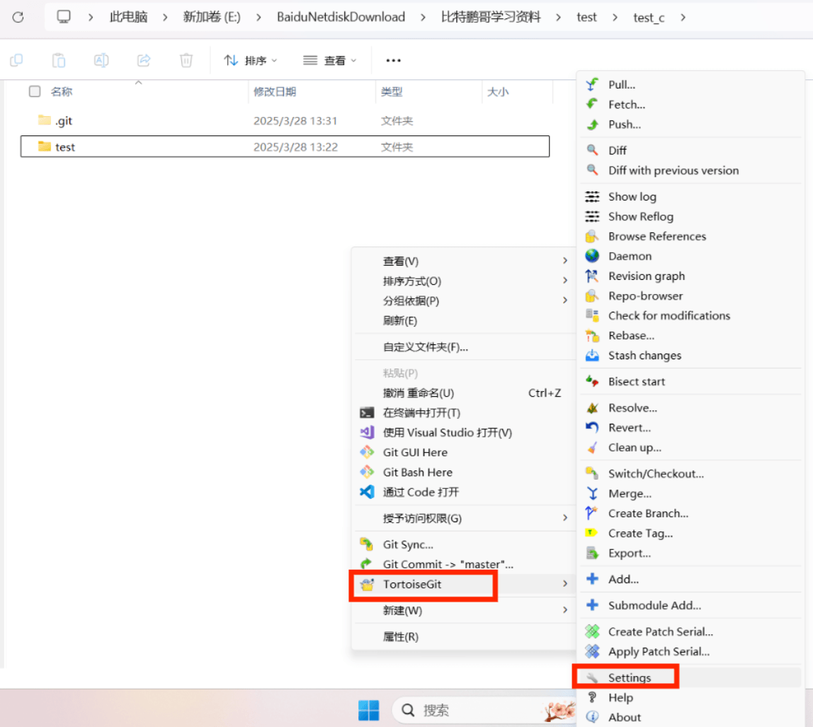Expand the 新建(W) submenu arrow

565,609
